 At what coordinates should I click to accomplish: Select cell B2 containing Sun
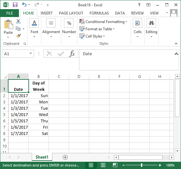point(39,96)
